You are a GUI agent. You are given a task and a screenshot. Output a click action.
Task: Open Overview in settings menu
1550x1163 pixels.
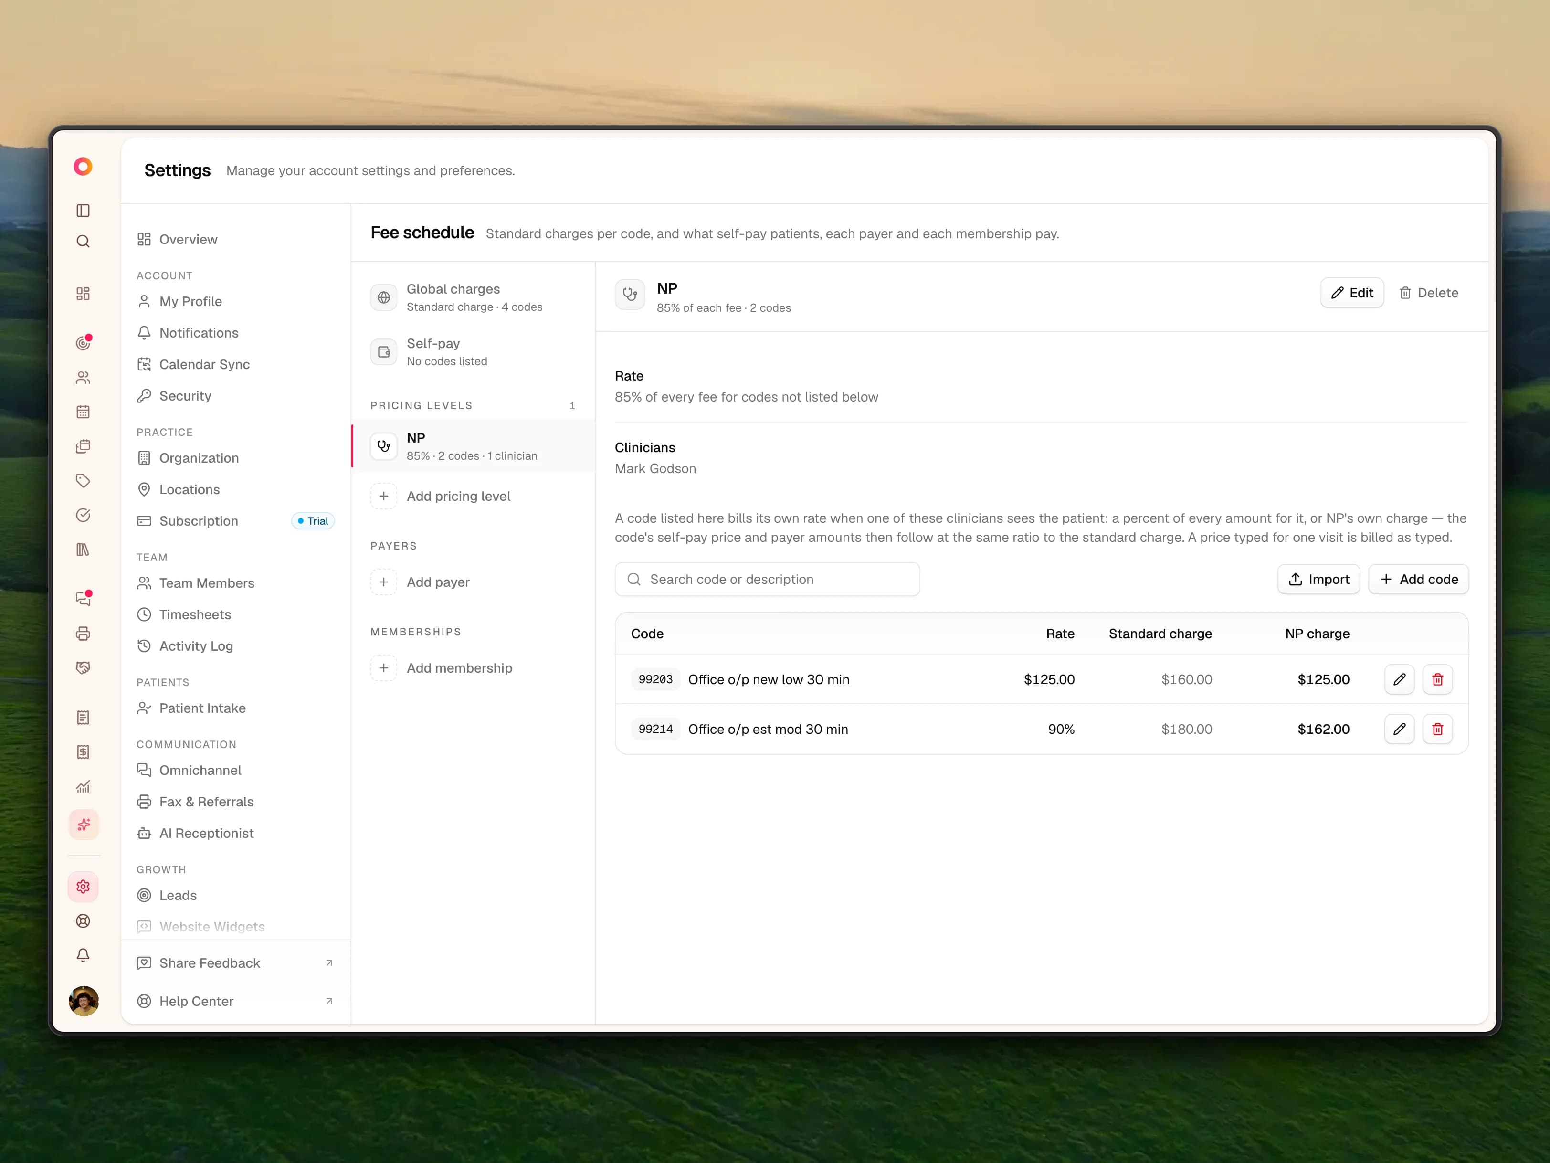(235, 240)
